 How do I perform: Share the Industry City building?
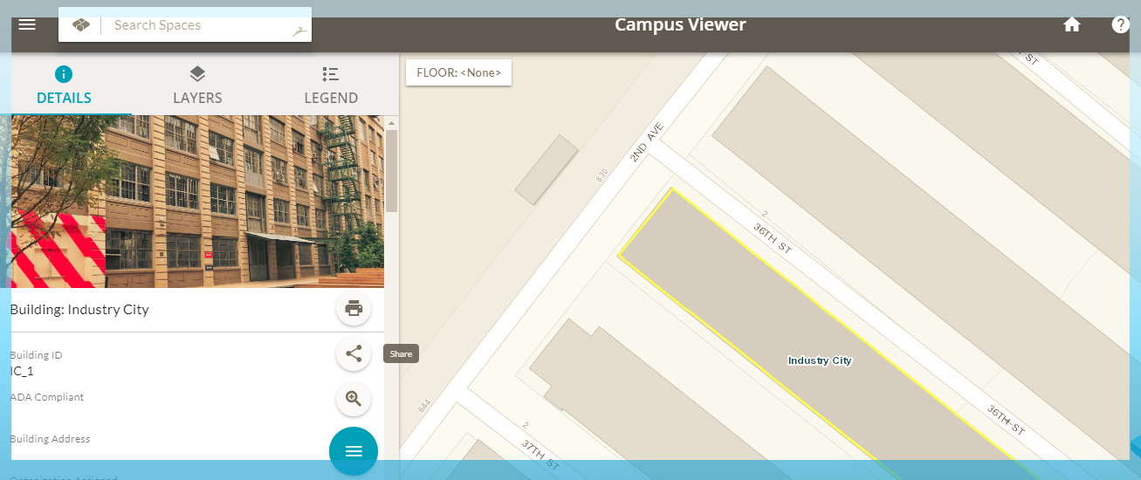click(x=354, y=353)
